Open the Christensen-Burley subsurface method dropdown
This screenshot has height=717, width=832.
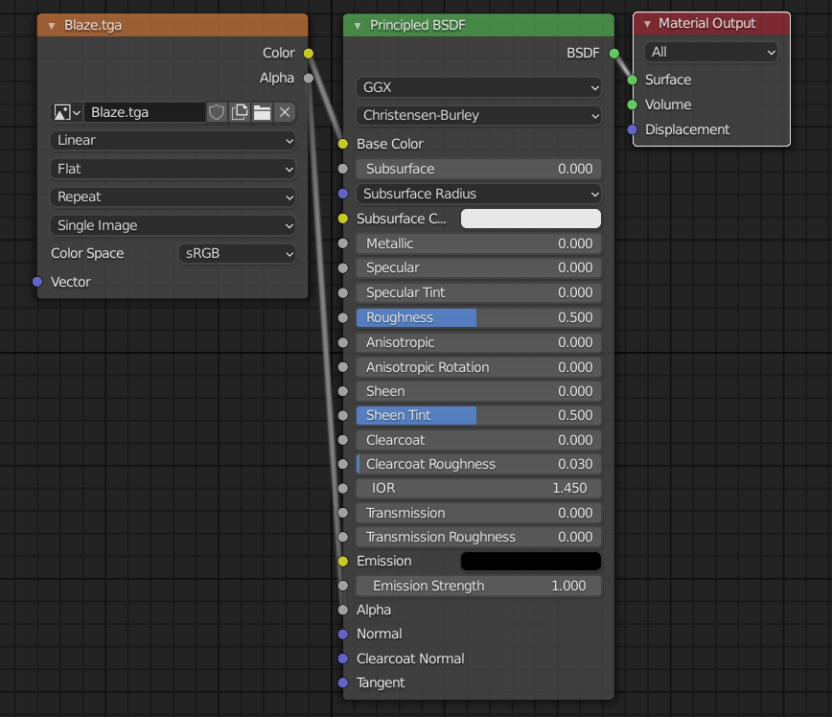point(479,116)
